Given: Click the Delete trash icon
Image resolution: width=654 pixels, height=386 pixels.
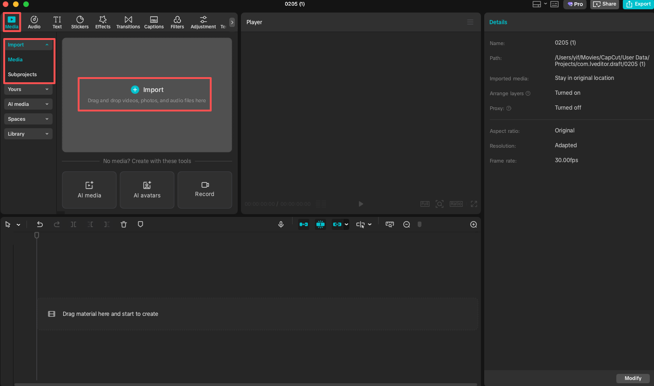Looking at the screenshot, I should point(124,224).
